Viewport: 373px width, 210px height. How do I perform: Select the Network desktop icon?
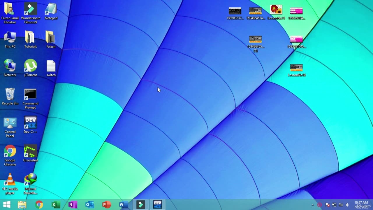(10, 68)
